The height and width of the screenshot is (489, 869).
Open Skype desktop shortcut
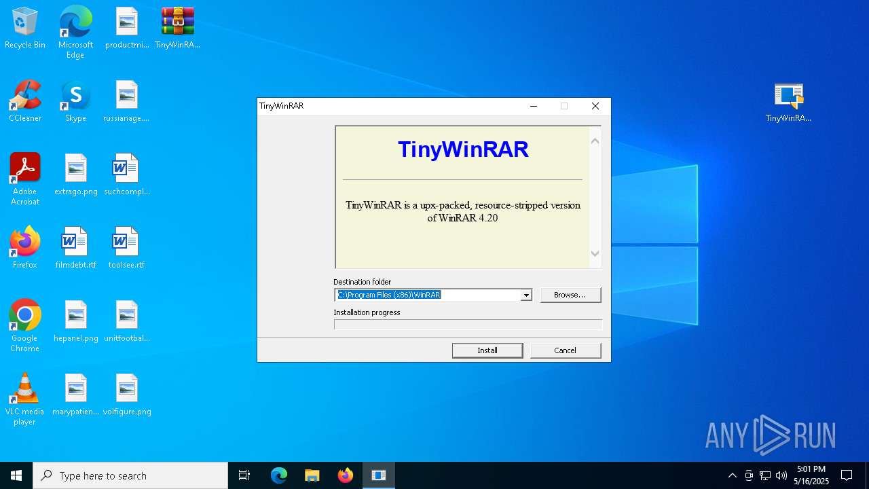pos(75,101)
